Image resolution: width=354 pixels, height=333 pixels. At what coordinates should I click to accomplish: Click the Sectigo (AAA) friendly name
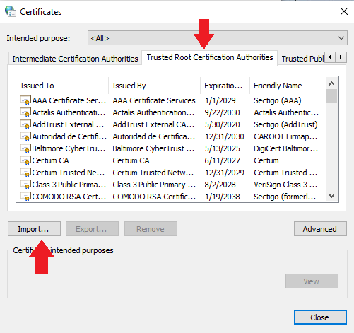tap(278, 100)
